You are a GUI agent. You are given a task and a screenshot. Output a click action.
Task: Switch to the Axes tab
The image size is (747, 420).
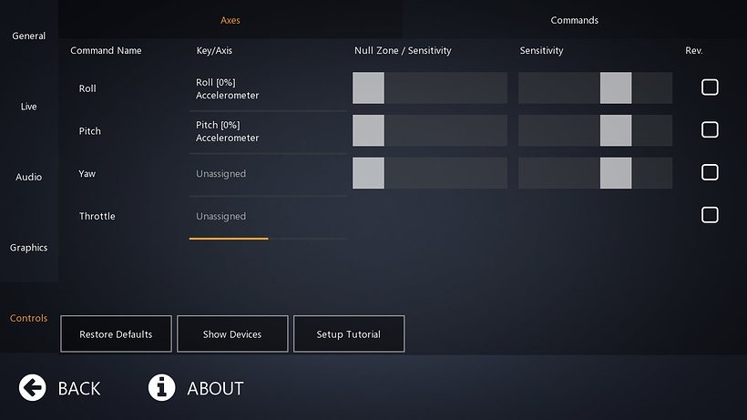point(230,20)
